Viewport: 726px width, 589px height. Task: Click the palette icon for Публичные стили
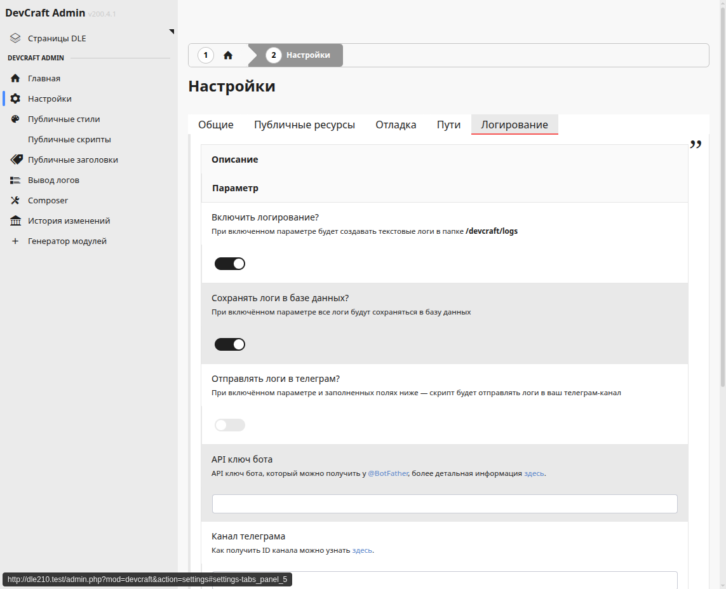point(15,119)
